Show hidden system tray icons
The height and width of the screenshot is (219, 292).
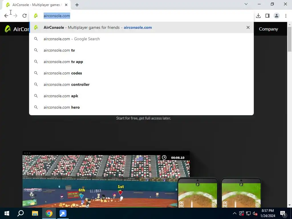pyautogui.click(x=235, y=213)
